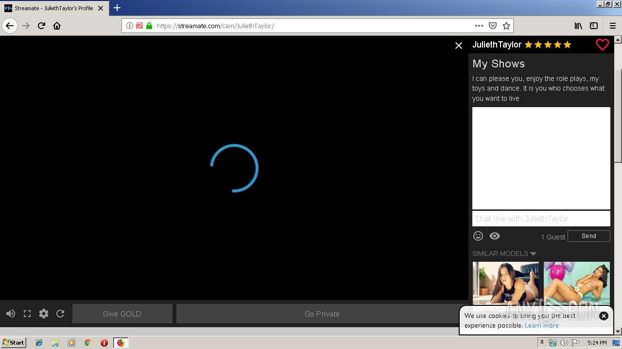The height and width of the screenshot is (349, 622).
Task: Expand the SIMILAR MODELS dropdown arrow
Action: (x=533, y=254)
